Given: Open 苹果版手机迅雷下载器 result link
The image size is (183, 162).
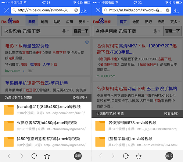Looking at the screenshot, I should [x=37, y=83].
